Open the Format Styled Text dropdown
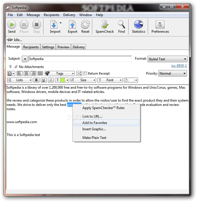The height and width of the screenshot is (202, 197). click(168, 59)
